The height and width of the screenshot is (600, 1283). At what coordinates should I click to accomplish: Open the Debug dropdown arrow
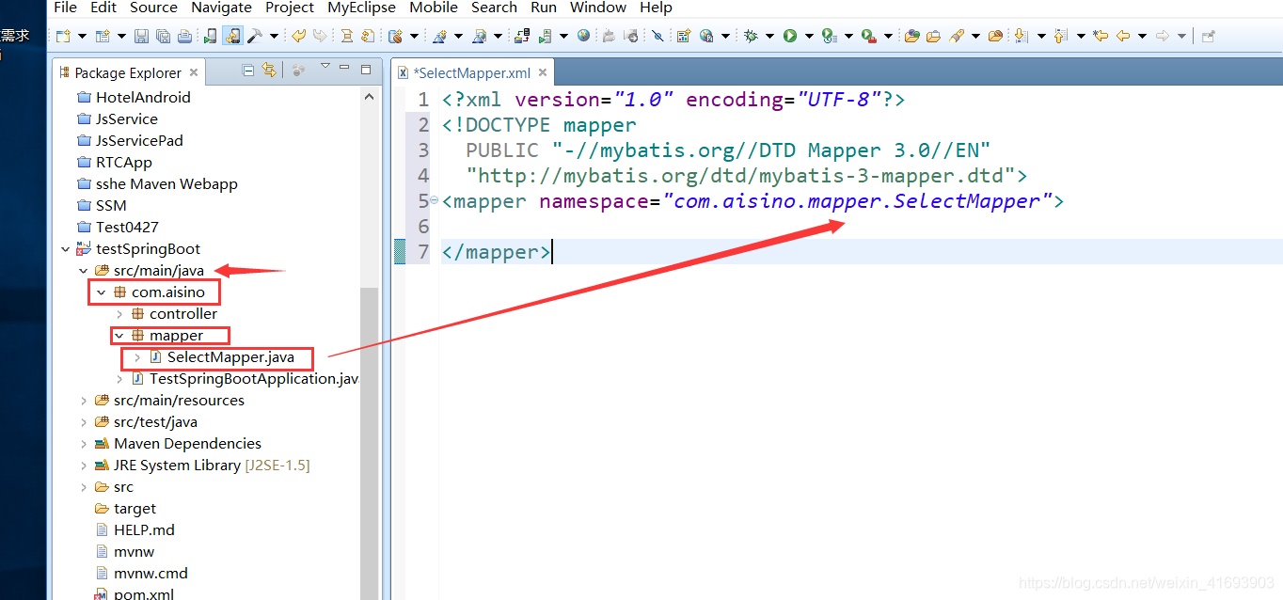point(769,37)
